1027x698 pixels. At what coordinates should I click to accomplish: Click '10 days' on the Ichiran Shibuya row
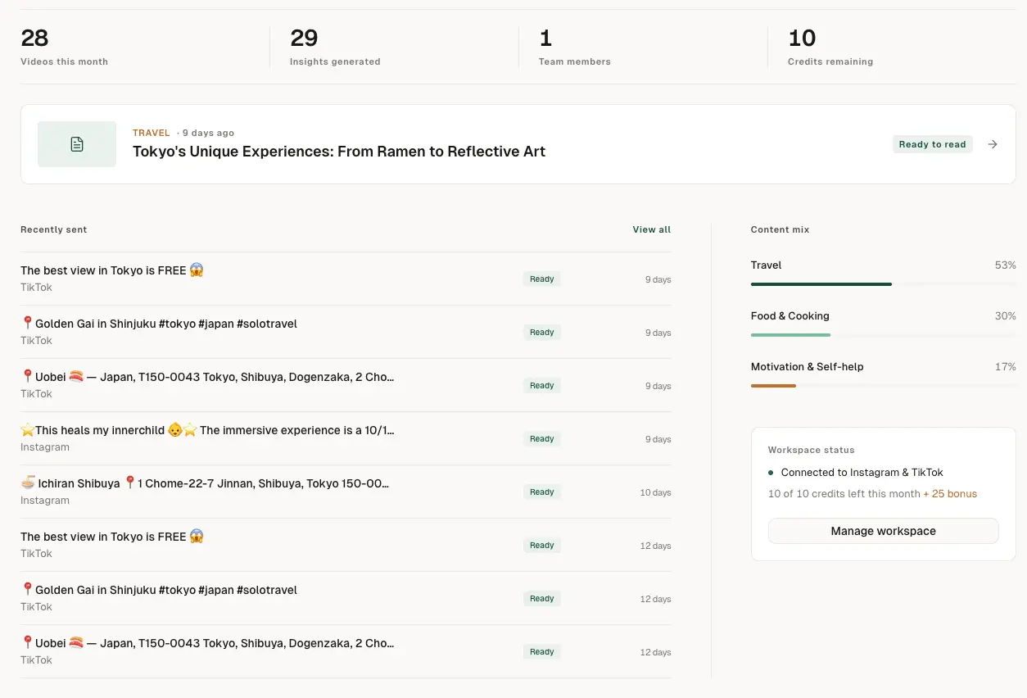655,493
